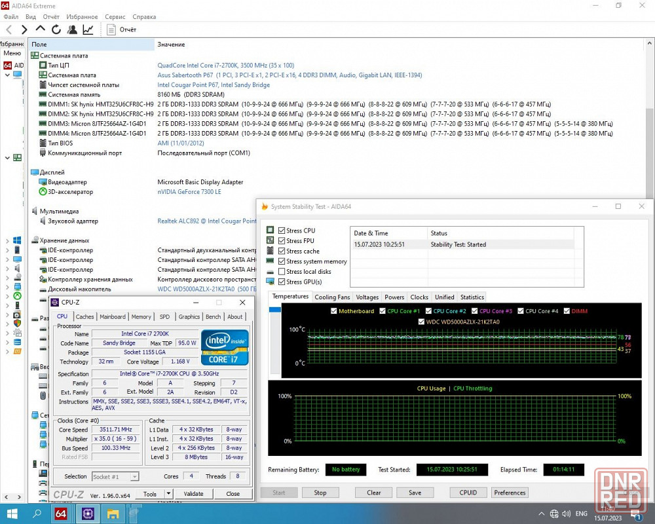Toggle WDC WD5000AZLX graph checkbox
This screenshot has width=655, height=524.
click(421, 322)
